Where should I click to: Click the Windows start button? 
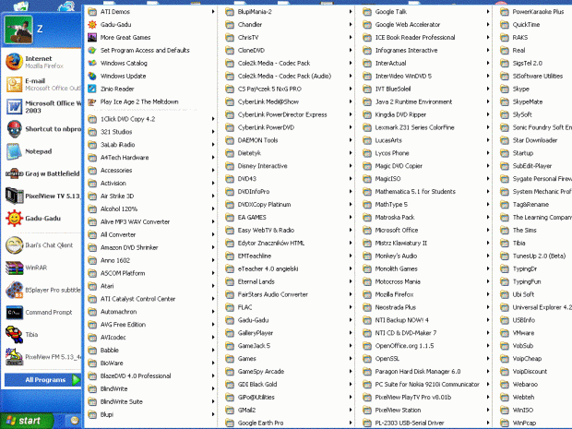click(x=27, y=421)
